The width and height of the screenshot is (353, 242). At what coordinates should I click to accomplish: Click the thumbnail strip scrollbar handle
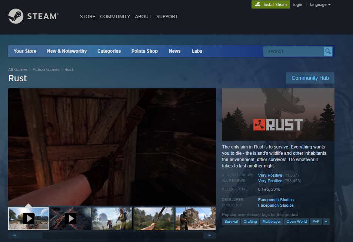coord(32,235)
